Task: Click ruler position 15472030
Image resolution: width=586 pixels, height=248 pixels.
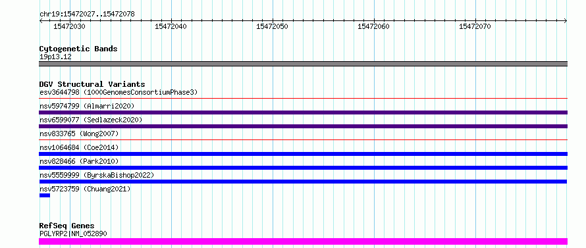Action: pyautogui.click(x=69, y=26)
